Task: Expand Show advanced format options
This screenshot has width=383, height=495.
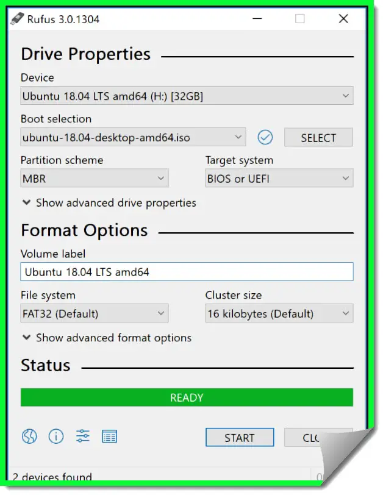Action: click(x=107, y=338)
